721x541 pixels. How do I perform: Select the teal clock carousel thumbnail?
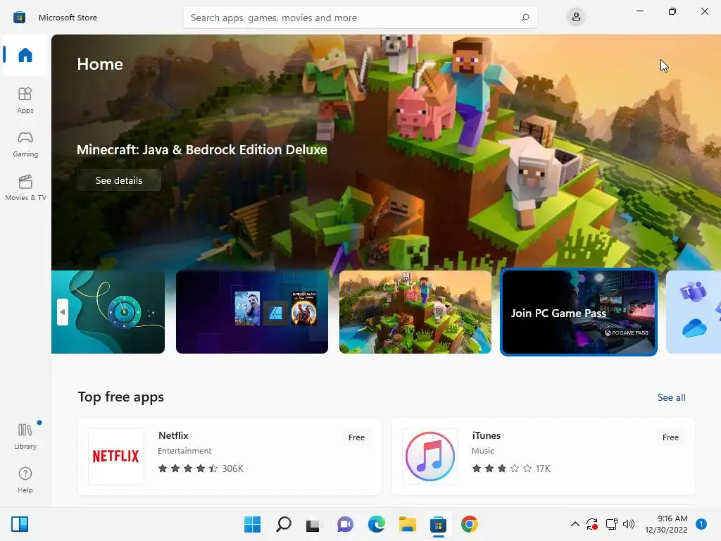click(108, 312)
